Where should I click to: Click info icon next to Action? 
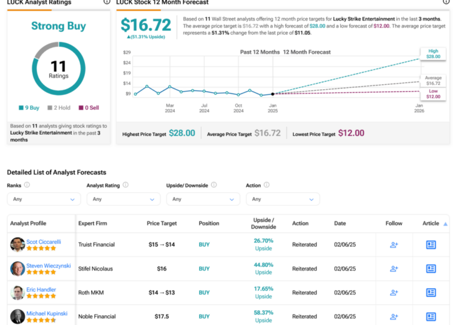[266, 185]
